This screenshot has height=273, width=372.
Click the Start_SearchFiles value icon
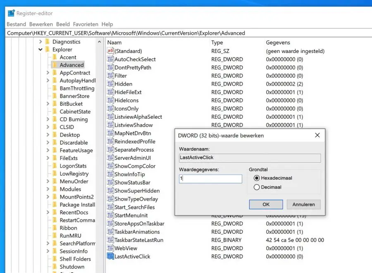tap(110, 207)
